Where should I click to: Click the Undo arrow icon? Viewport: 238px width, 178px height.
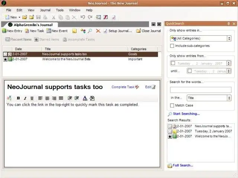coord(83,17)
